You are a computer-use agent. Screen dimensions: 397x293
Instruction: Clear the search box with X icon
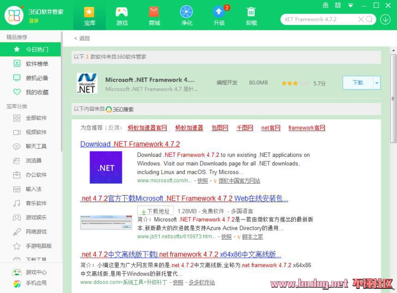click(x=361, y=19)
